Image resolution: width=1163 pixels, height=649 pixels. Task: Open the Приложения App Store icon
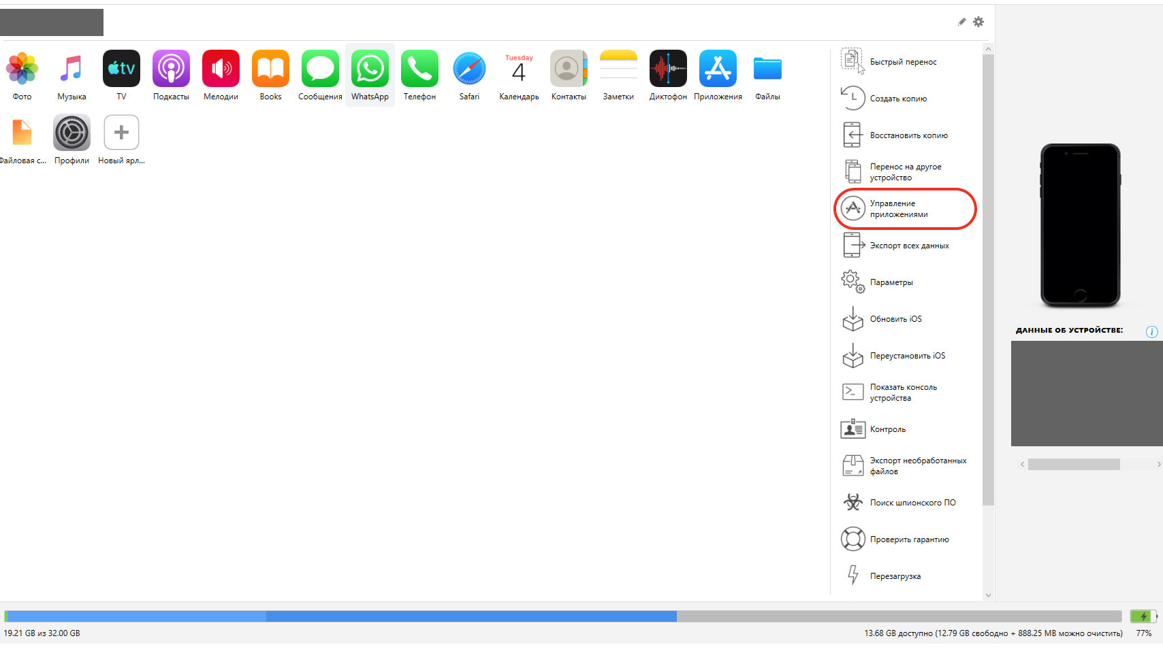[x=718, y=69]
